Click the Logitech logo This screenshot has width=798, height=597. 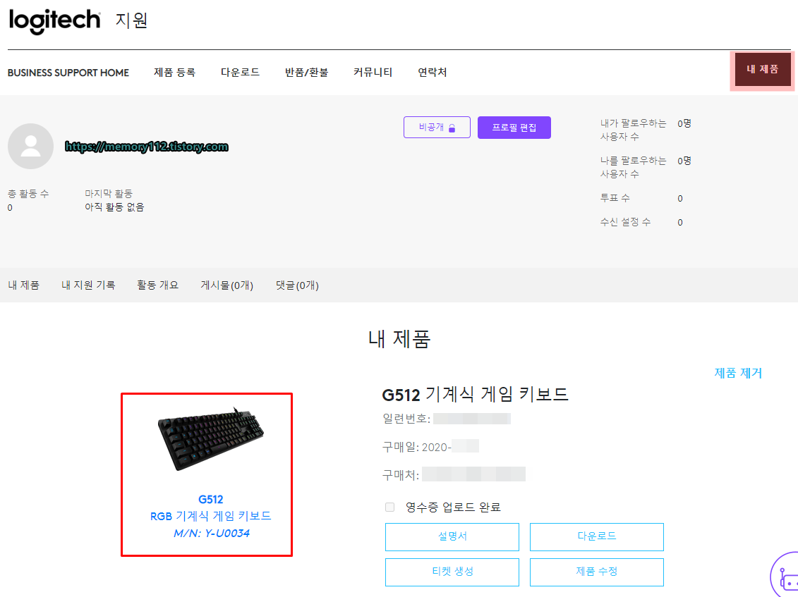[54, 21]
